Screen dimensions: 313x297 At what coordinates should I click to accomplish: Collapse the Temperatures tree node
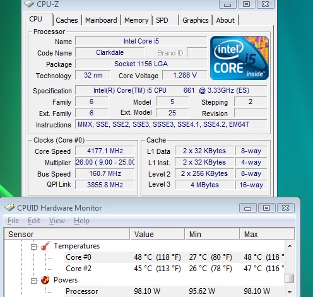point(33,247)
